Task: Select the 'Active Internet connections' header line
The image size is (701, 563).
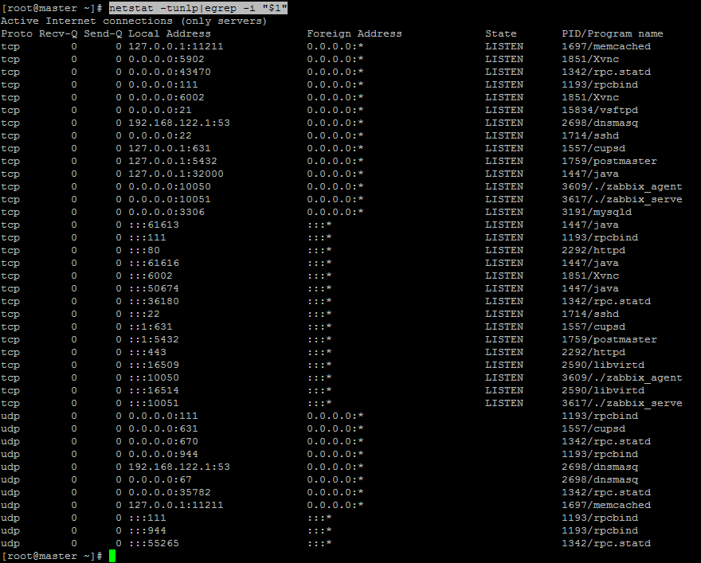Action: pyautogui.click(x=134, y=21)
